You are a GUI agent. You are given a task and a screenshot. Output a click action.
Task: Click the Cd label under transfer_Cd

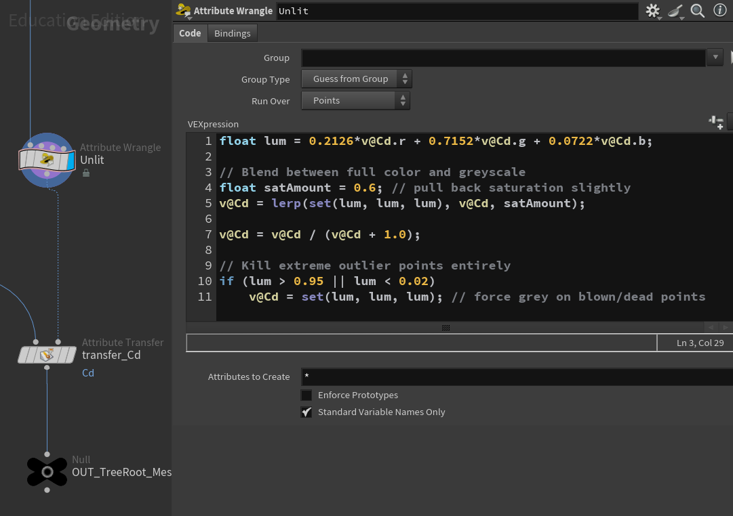click(88, 373)
